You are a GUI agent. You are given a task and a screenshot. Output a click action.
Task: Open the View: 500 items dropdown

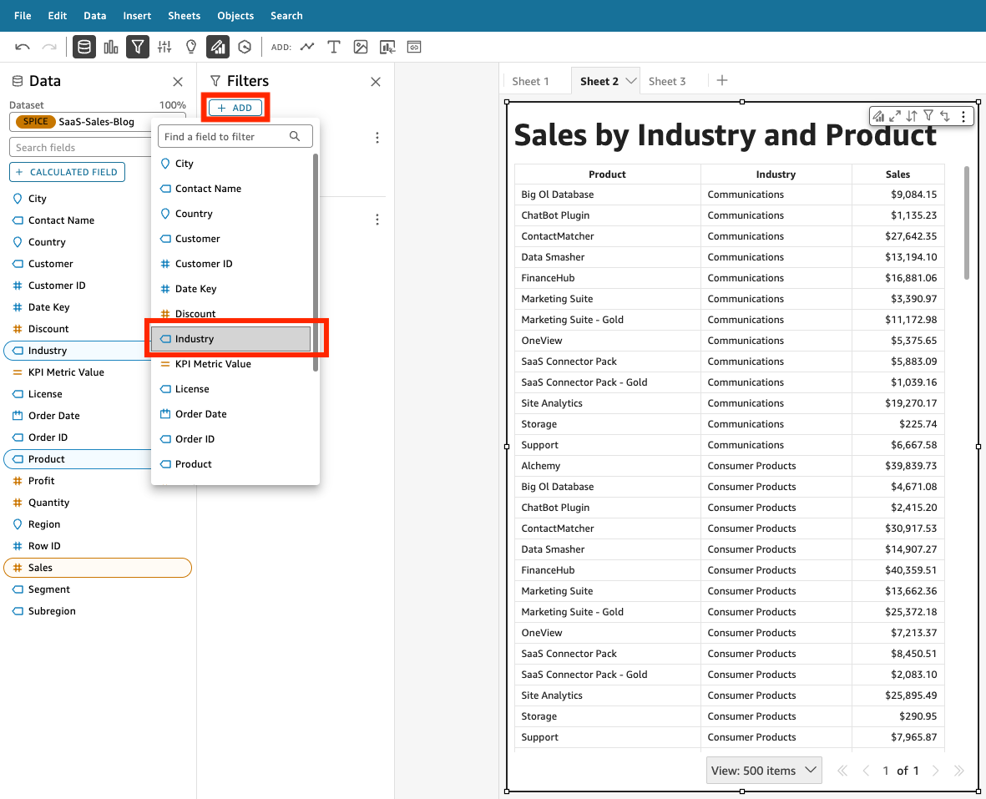pos(764,771)
